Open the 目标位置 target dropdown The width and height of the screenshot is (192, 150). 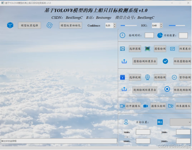(x=181, y=122)
